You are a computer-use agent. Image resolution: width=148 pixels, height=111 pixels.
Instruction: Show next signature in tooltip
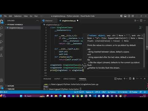[85, 68]
